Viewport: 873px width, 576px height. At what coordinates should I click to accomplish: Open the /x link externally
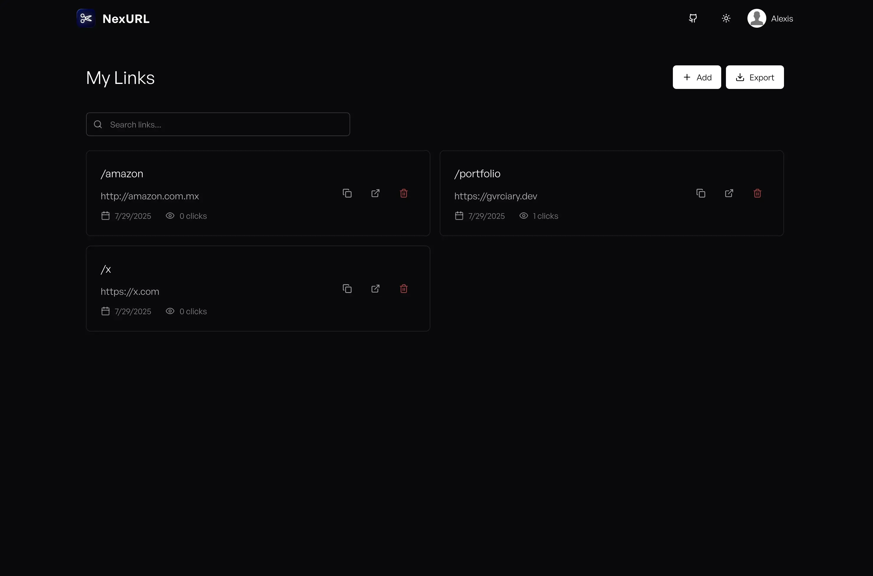[x=375, y=289]
